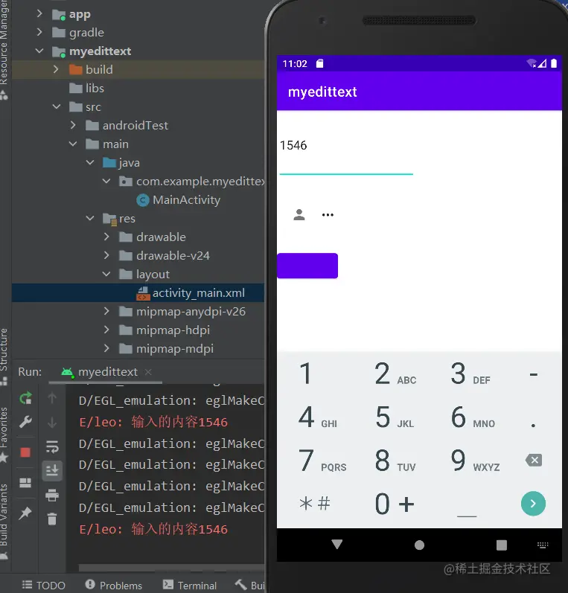Open the Terminal tool window tab
Viewport: 568px width, 593px height.
coord(190,586)
